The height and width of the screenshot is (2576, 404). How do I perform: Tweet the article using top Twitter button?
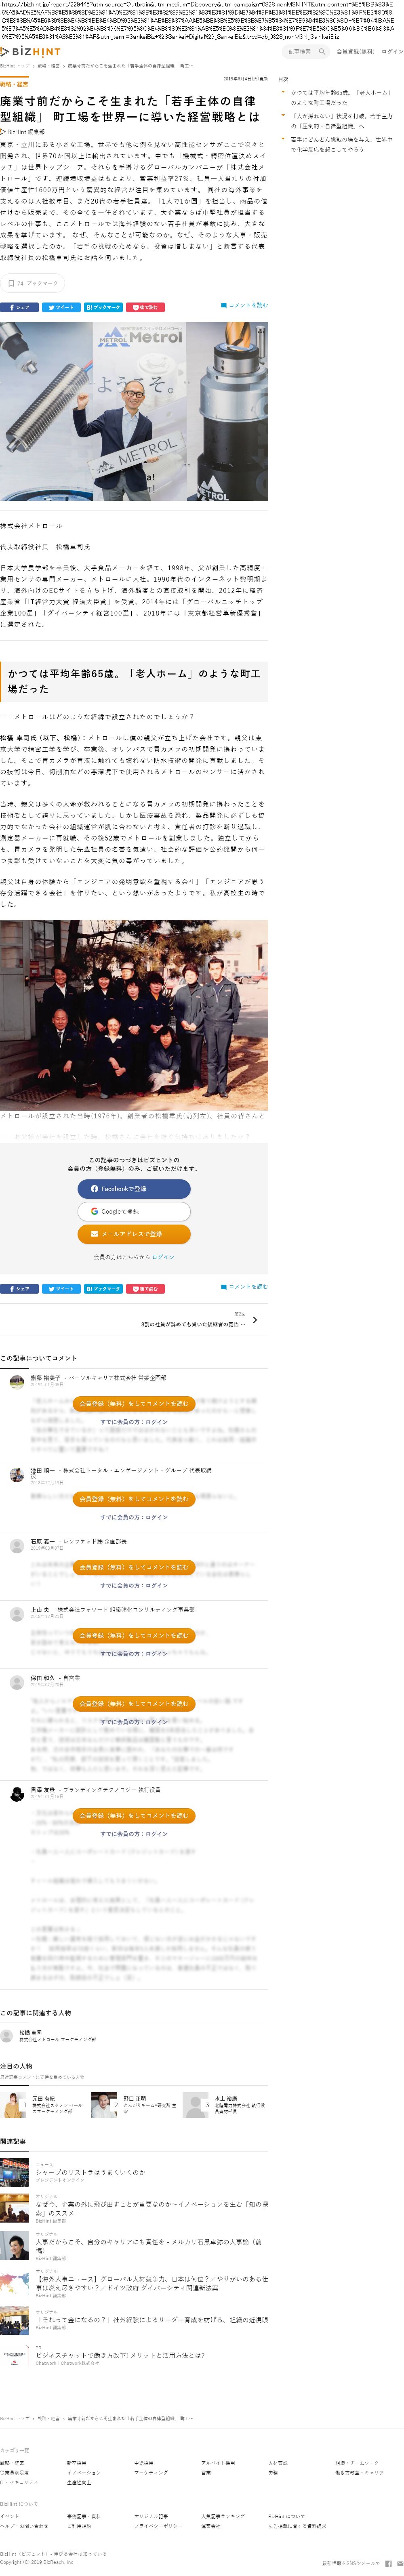61,307
